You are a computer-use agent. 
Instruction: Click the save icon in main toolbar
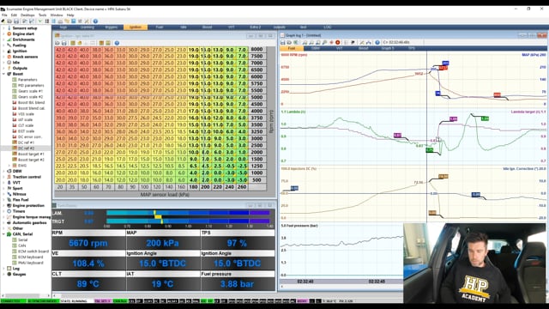click(16, 21)
